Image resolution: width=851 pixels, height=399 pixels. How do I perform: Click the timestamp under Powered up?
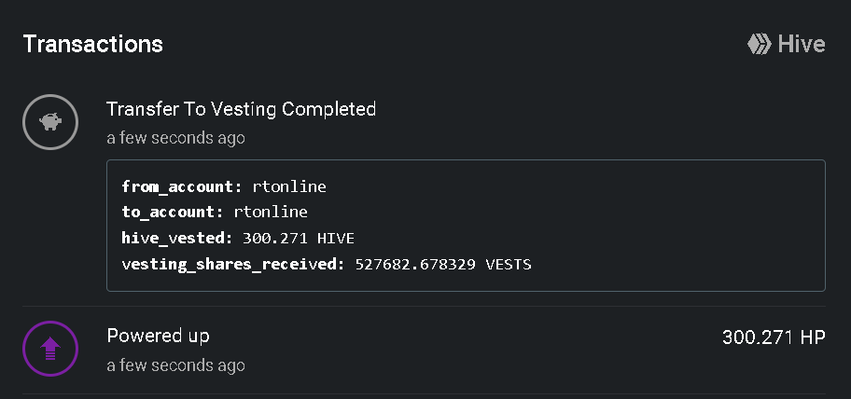pyautogui.click(x=175, y=365)
